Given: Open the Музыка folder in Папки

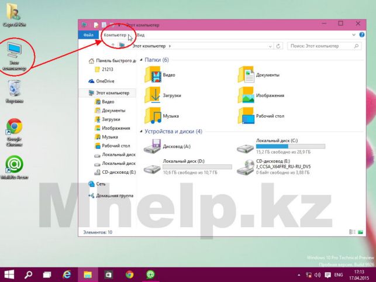Looking at the screenshot, I should tap(161, 116).
